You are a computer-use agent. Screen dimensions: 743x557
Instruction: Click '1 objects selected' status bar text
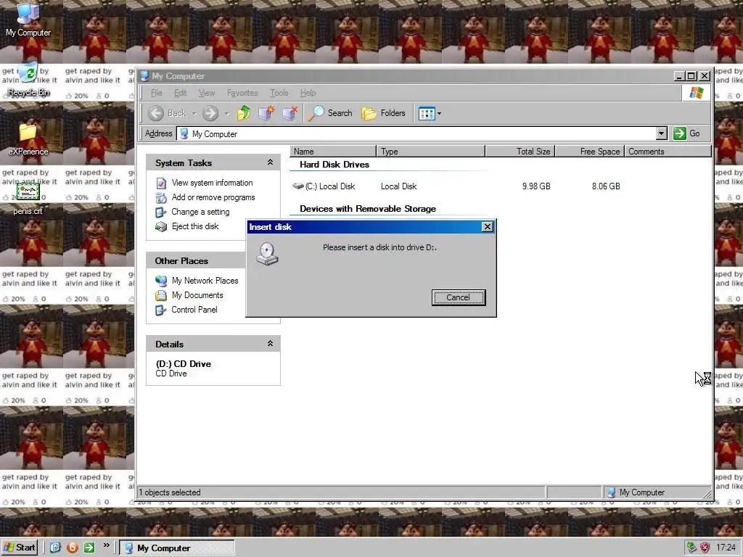[x=170, y=492]
